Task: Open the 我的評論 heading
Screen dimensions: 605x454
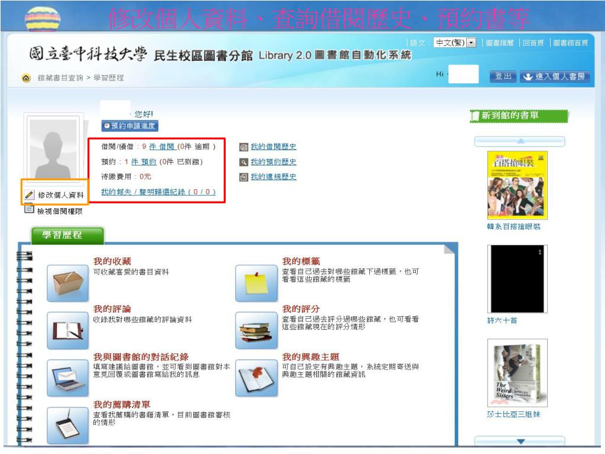Action: coord(112,309)
